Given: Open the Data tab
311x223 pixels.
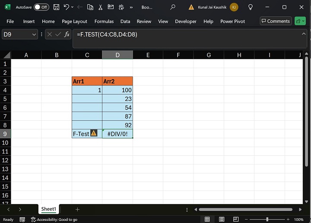Looking at the screenshot, I should [x=125, y=22].
